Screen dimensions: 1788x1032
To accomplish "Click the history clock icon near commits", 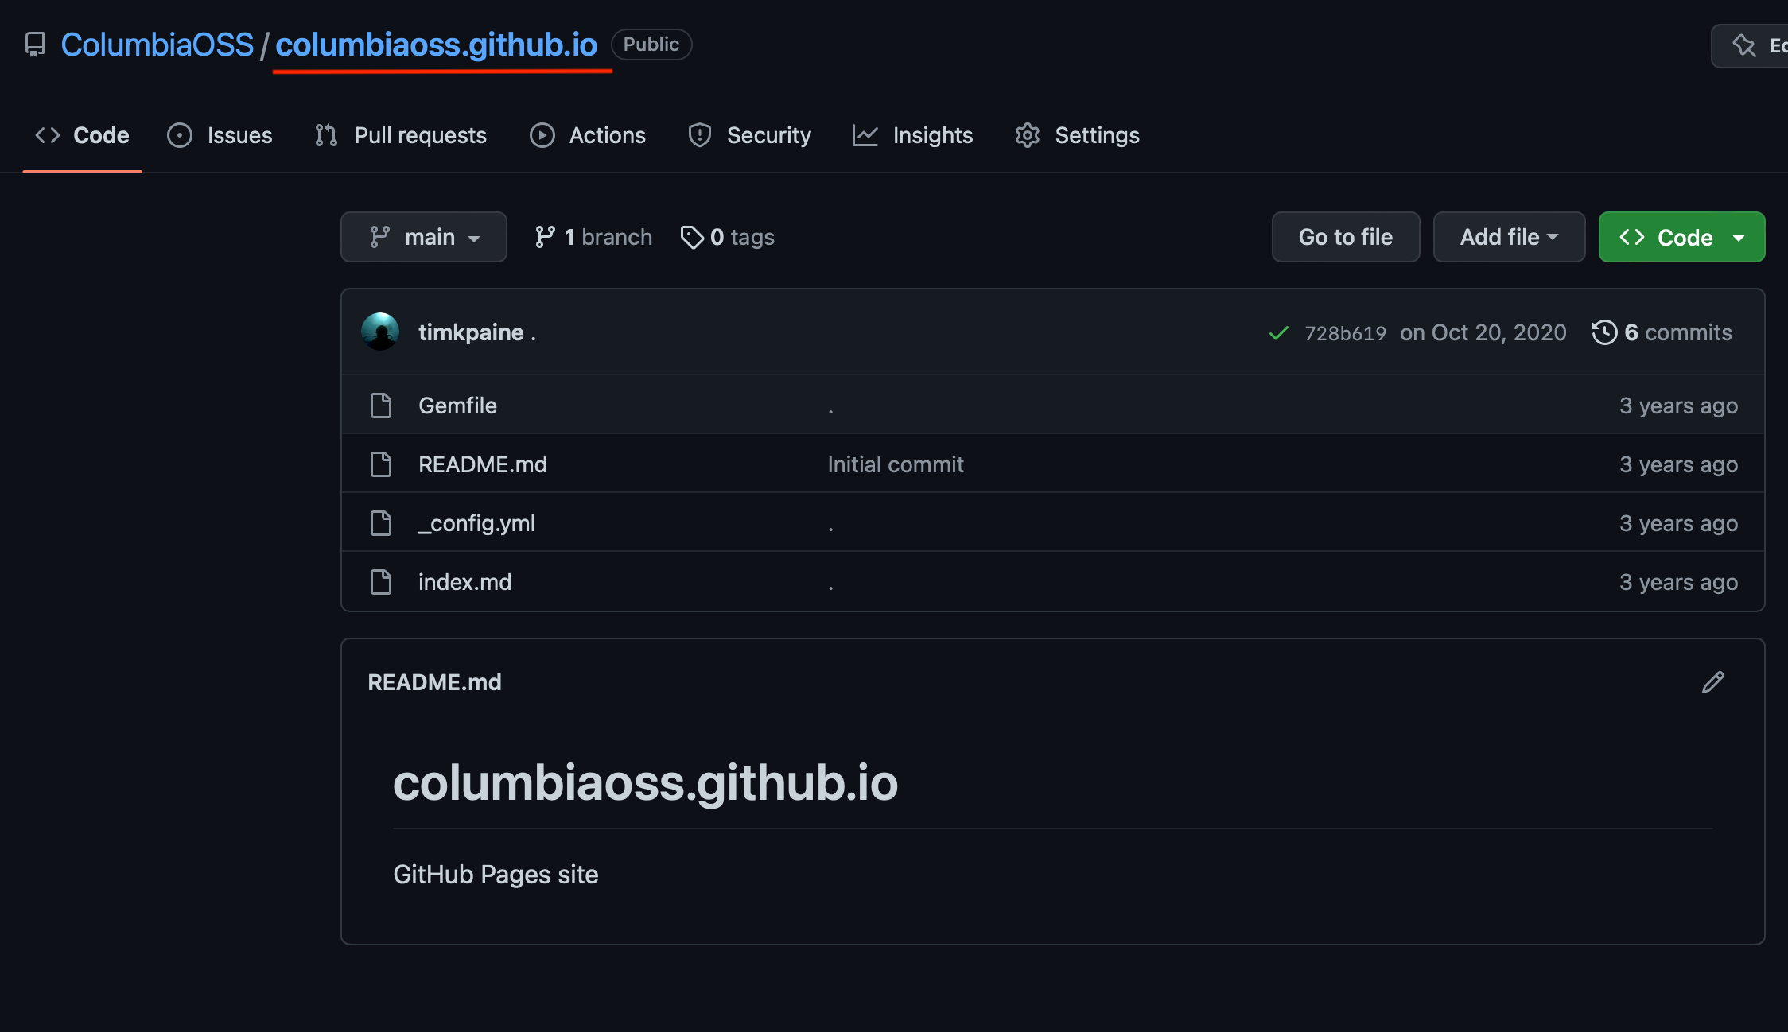I will coord(1604,332).
